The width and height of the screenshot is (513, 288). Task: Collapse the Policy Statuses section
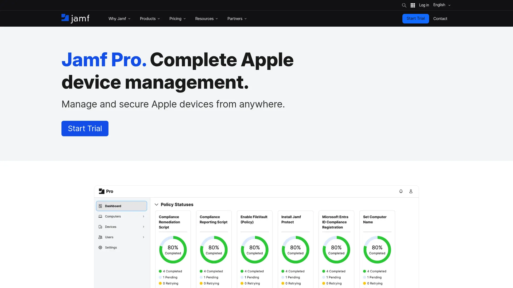click(x=157, y=205)
